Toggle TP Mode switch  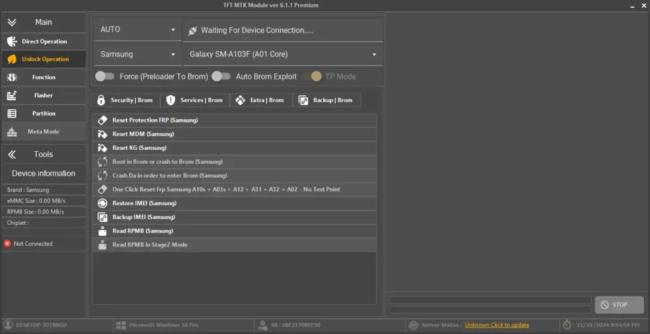312,76
